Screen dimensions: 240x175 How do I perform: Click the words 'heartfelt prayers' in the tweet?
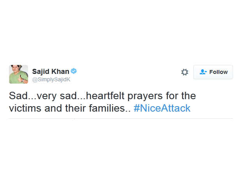124,96
